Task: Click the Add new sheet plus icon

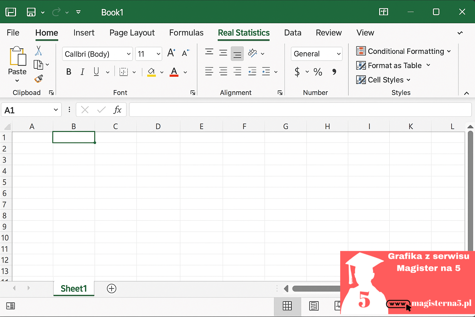Action: click(112, 289)
